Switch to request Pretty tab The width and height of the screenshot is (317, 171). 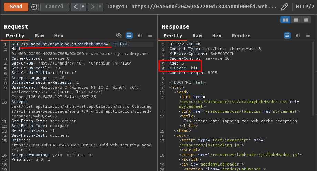[x=15, y=36]
